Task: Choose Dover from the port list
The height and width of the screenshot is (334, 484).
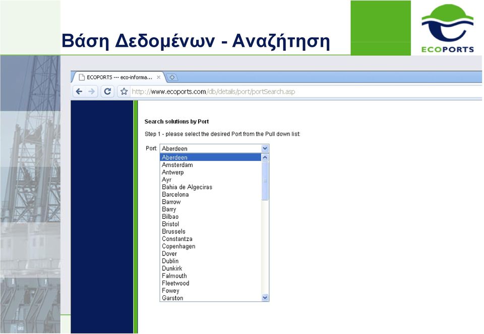Action: 211,254
